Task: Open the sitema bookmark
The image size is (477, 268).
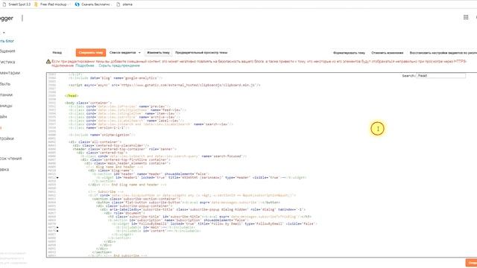Action: coord(124,4)
